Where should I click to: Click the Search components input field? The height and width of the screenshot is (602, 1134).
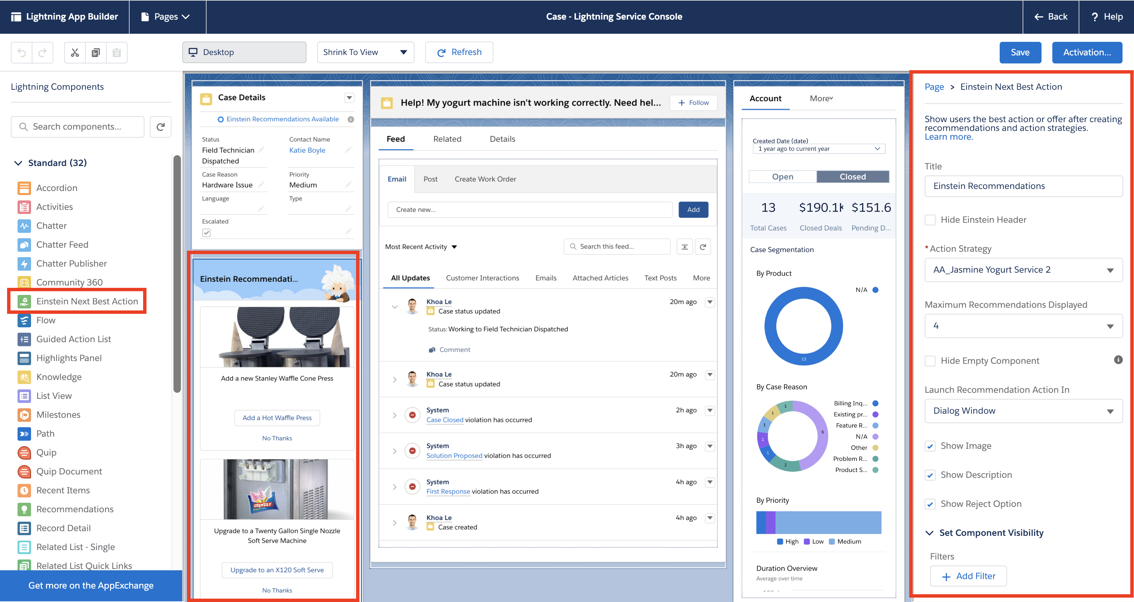click(78, 127)
